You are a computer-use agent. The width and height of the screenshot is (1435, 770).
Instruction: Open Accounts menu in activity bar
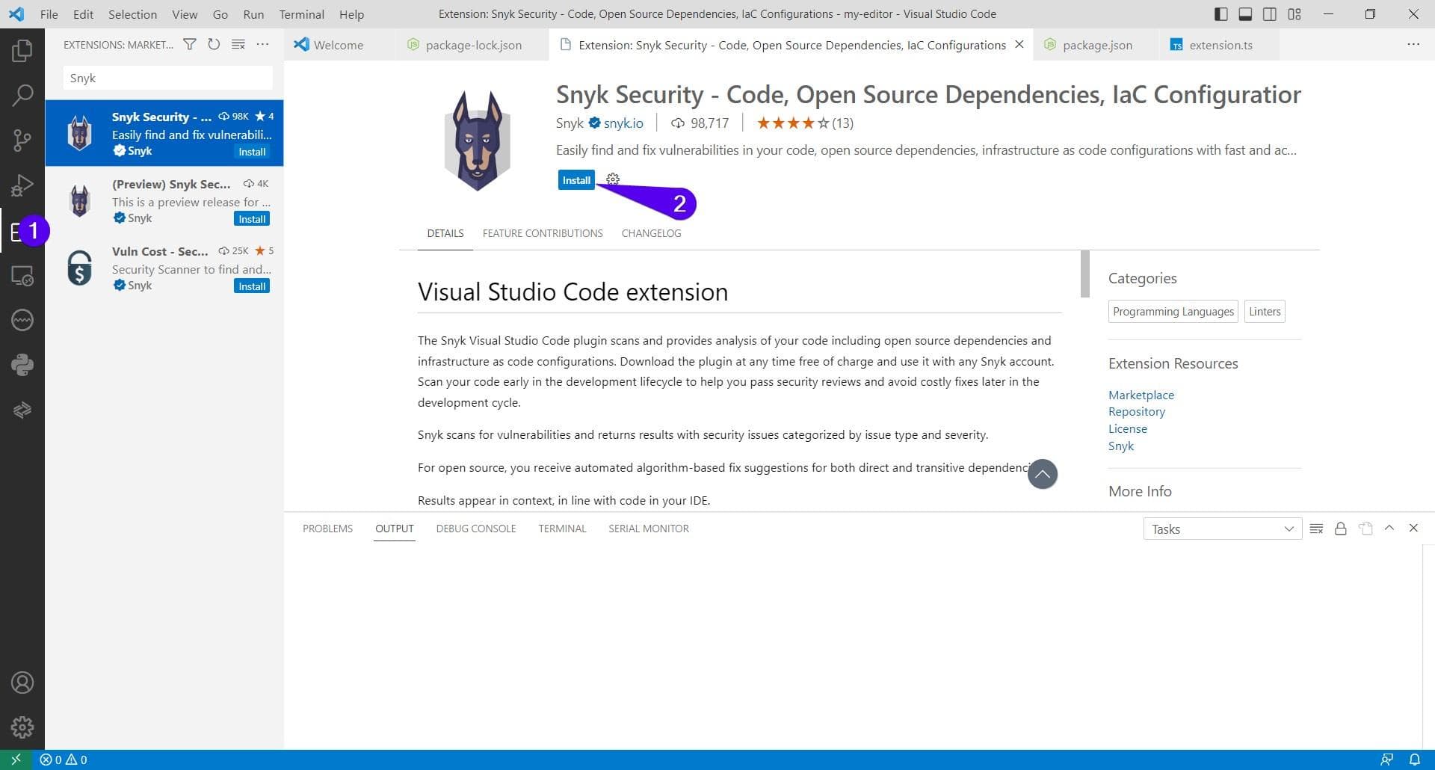22,683
